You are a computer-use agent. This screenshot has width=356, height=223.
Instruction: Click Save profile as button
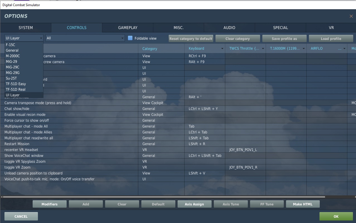(x=284, y=39)
